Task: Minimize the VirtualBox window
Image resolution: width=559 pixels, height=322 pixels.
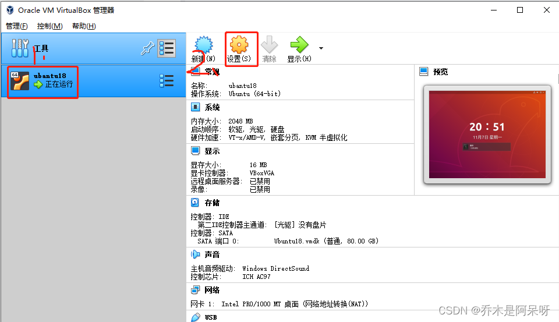Action: (494, 10)
